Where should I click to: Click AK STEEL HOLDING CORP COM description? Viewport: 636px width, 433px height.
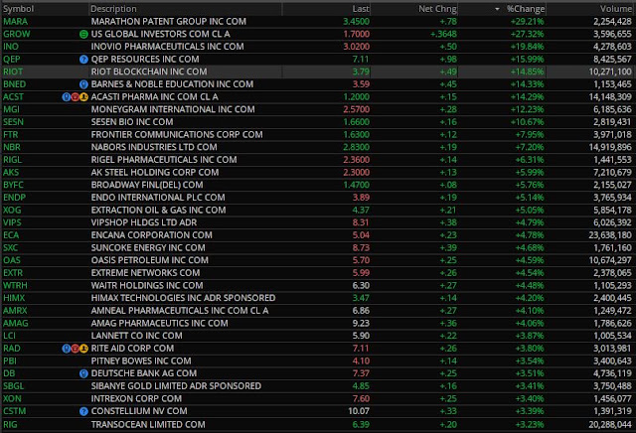155,173
